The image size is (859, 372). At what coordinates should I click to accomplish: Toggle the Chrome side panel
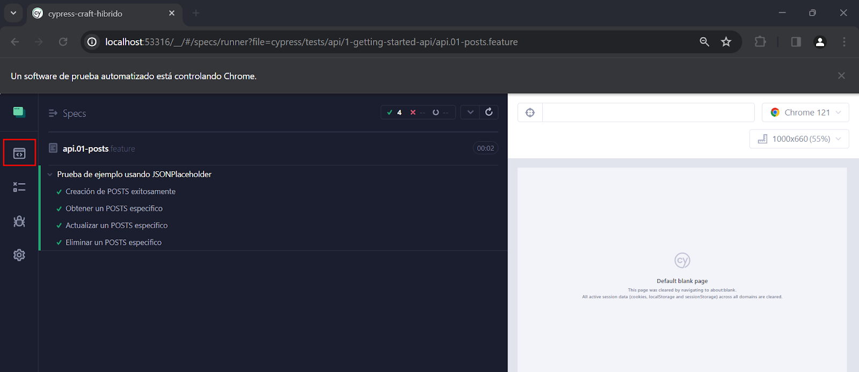click(796, 42)
